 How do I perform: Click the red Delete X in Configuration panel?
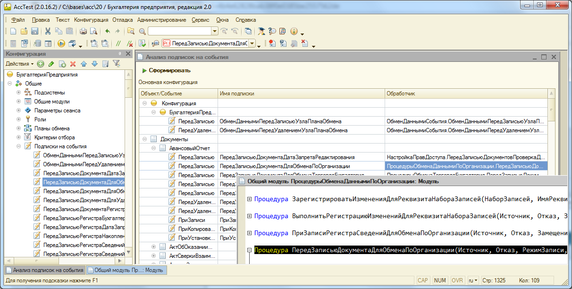tap(73, 64)
